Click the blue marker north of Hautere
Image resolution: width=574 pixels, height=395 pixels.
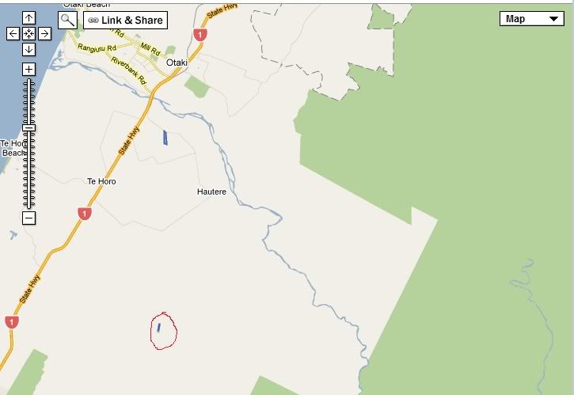[165, 138]
